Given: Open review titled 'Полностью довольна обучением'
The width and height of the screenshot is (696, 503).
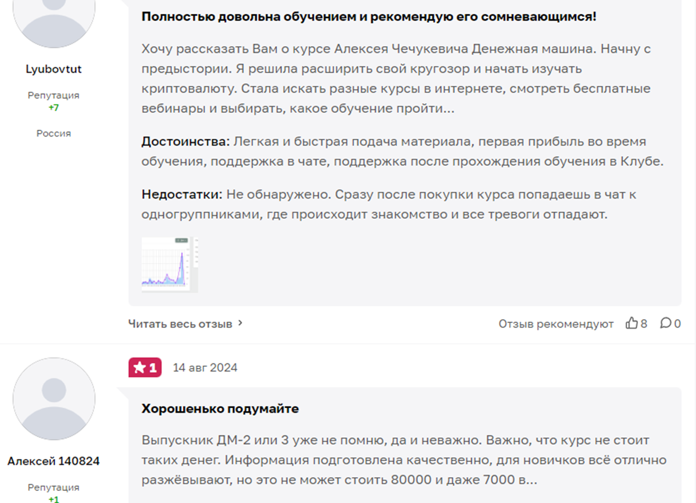Looking at the screenshot, I should [368, 16].
